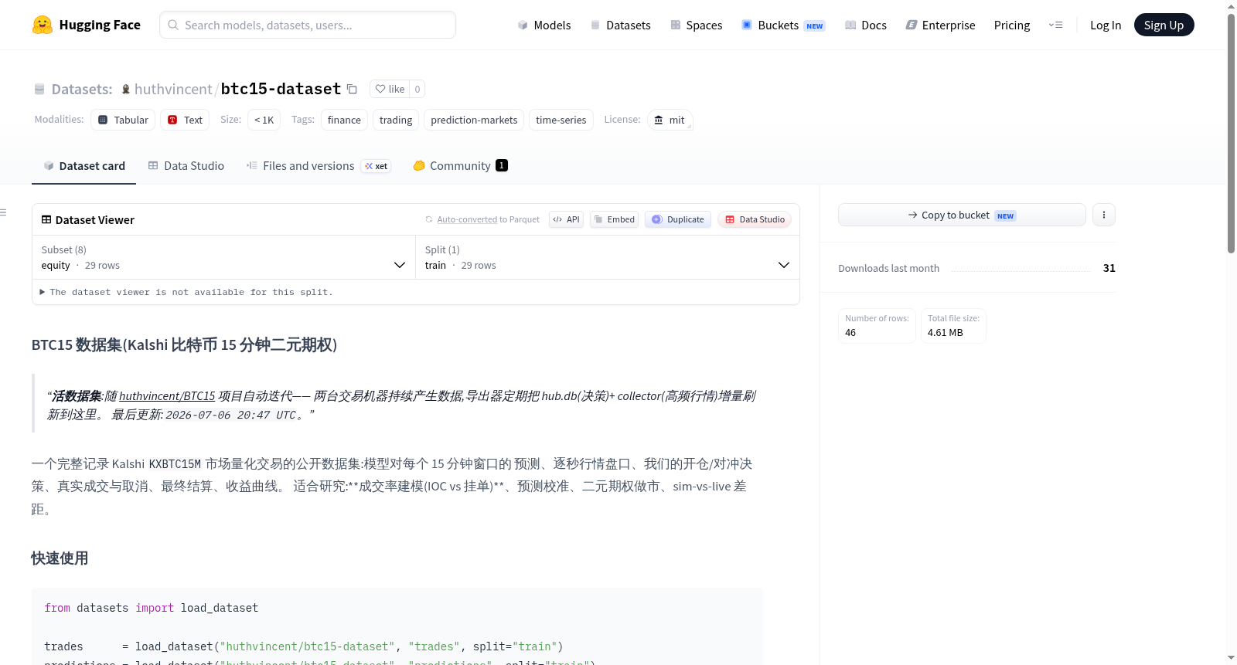Image resolution: width=1237 pixels, height=665 pixels.
Task: Click the like count 0
Action: coord(417,89)
